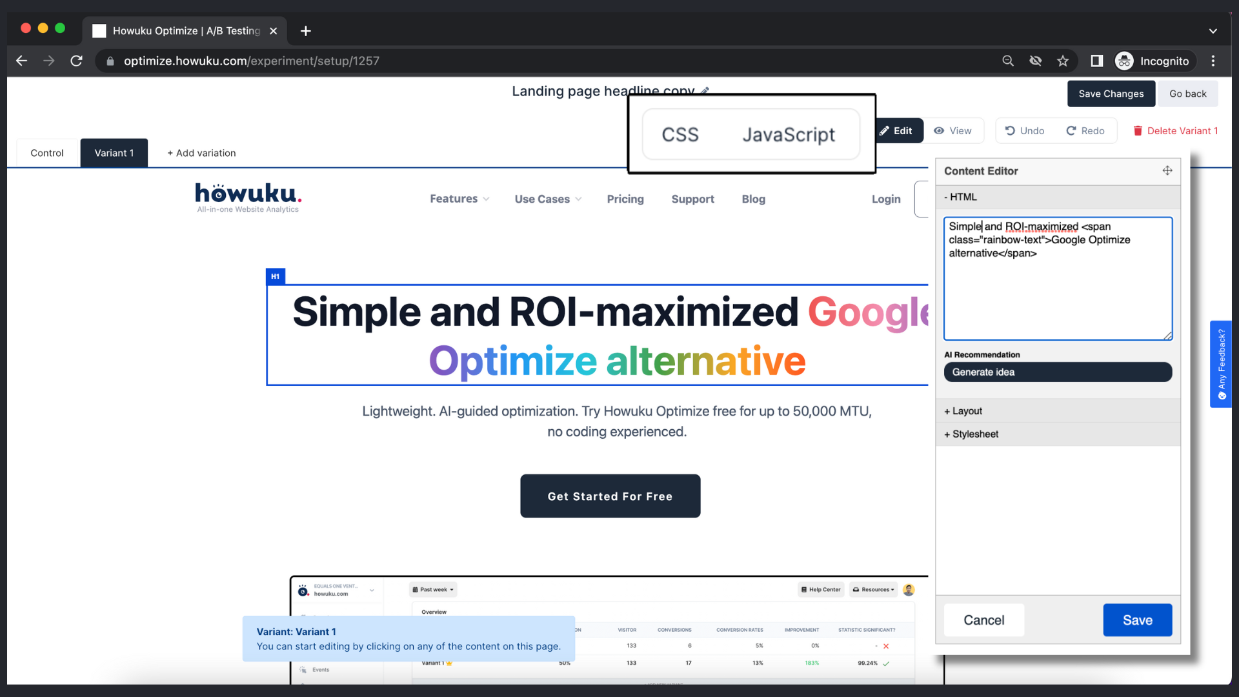This screenshot has height=697, width=1239.
Task: Click the dashboard preview Past week dropdown
Action: pyautogui.click(x=433, y=589)
